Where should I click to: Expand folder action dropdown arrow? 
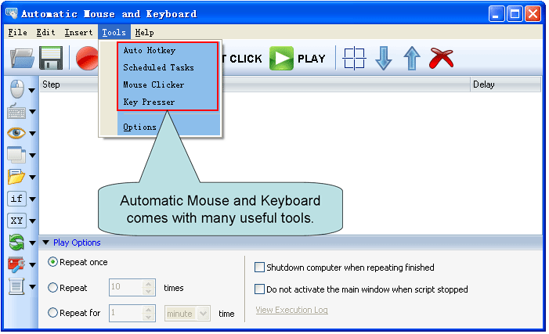click(33, 178)
